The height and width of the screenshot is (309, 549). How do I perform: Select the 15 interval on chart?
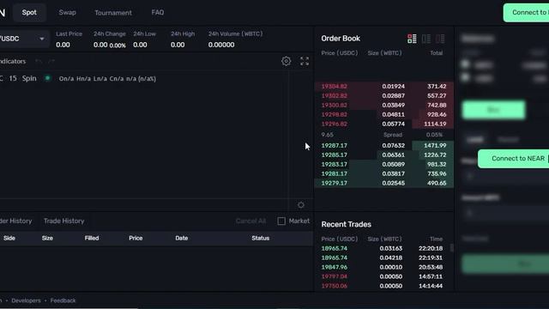pos(13,78)
